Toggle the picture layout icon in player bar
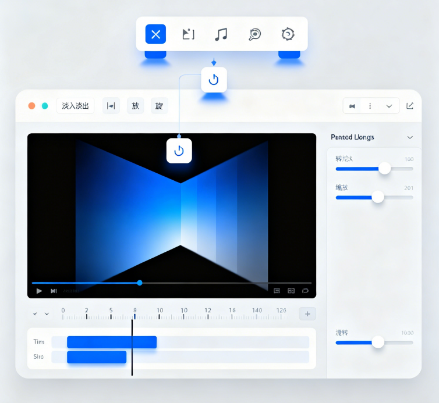Image resolution: width=439 pixels, height=403 pixels. point(291,291)
